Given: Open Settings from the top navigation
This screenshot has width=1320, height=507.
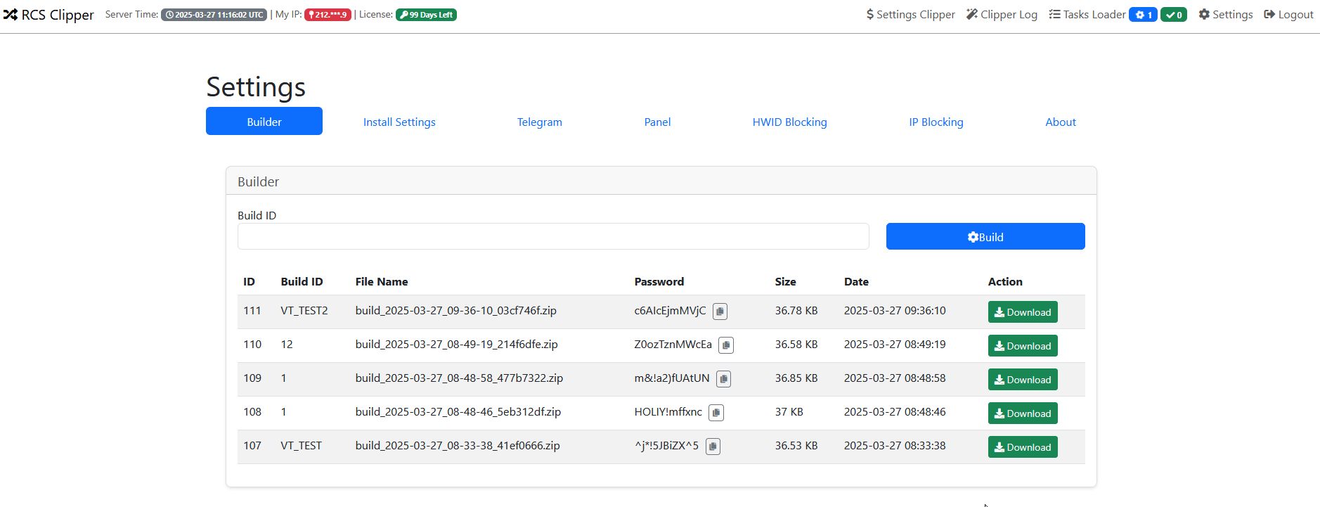Looking at the screenshot, I should coord(1225,15).
